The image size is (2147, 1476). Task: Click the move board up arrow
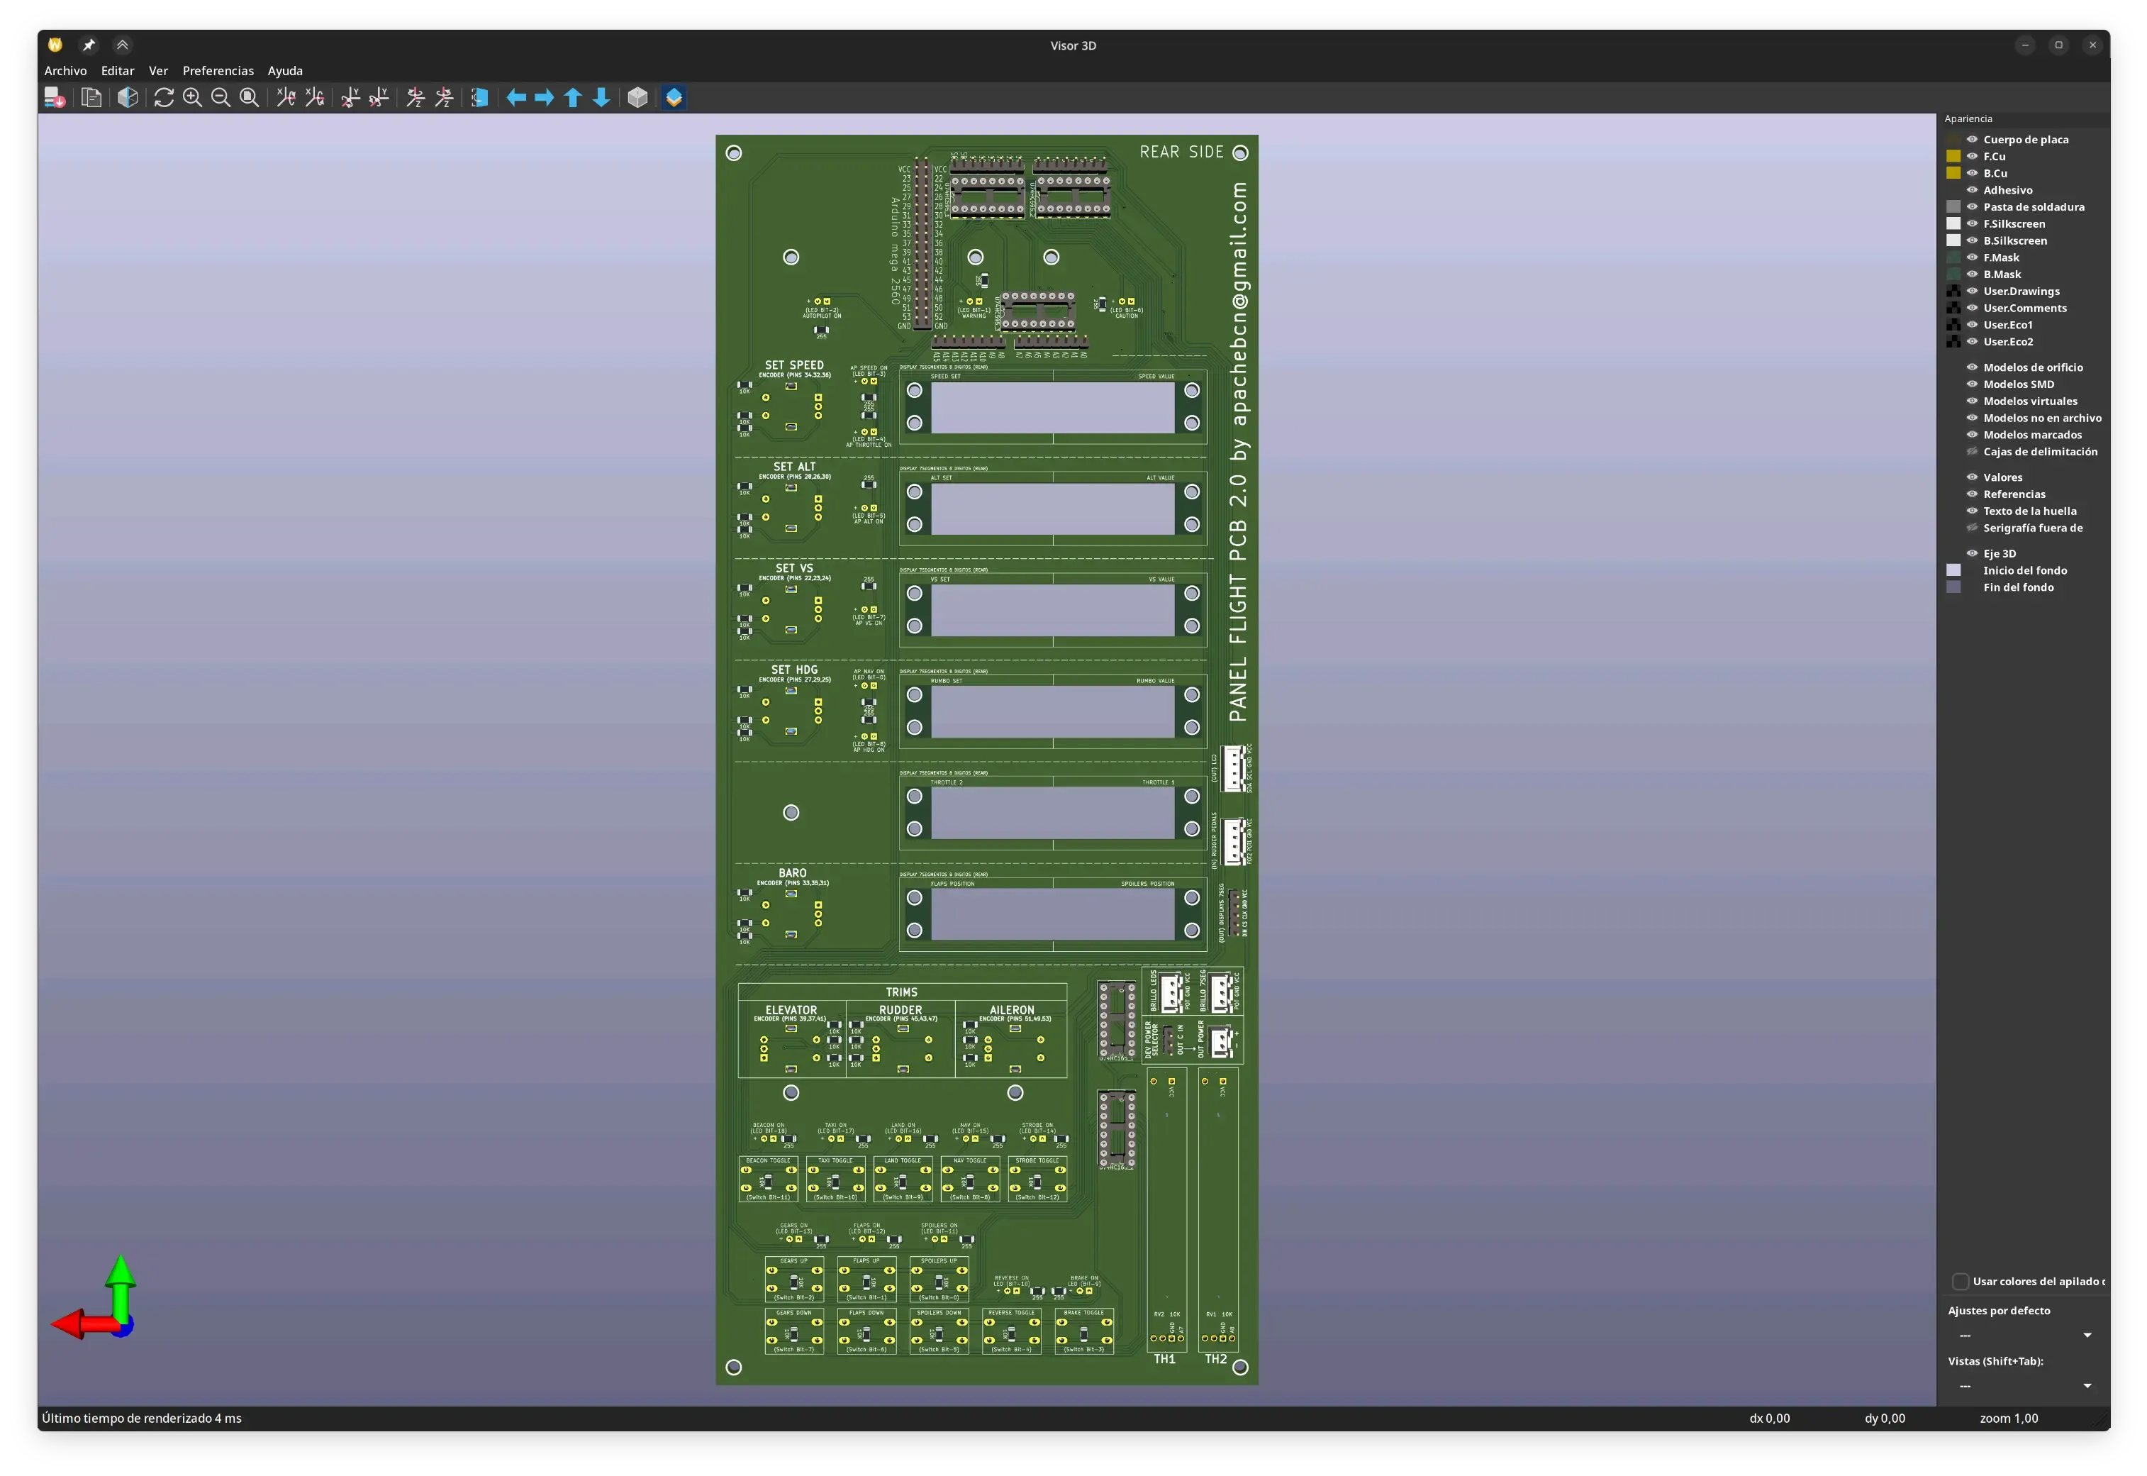[x=573, y=97]
